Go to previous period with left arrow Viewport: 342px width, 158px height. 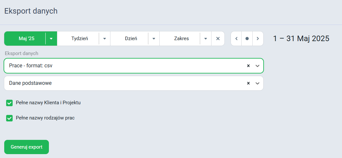pos(236,39)
